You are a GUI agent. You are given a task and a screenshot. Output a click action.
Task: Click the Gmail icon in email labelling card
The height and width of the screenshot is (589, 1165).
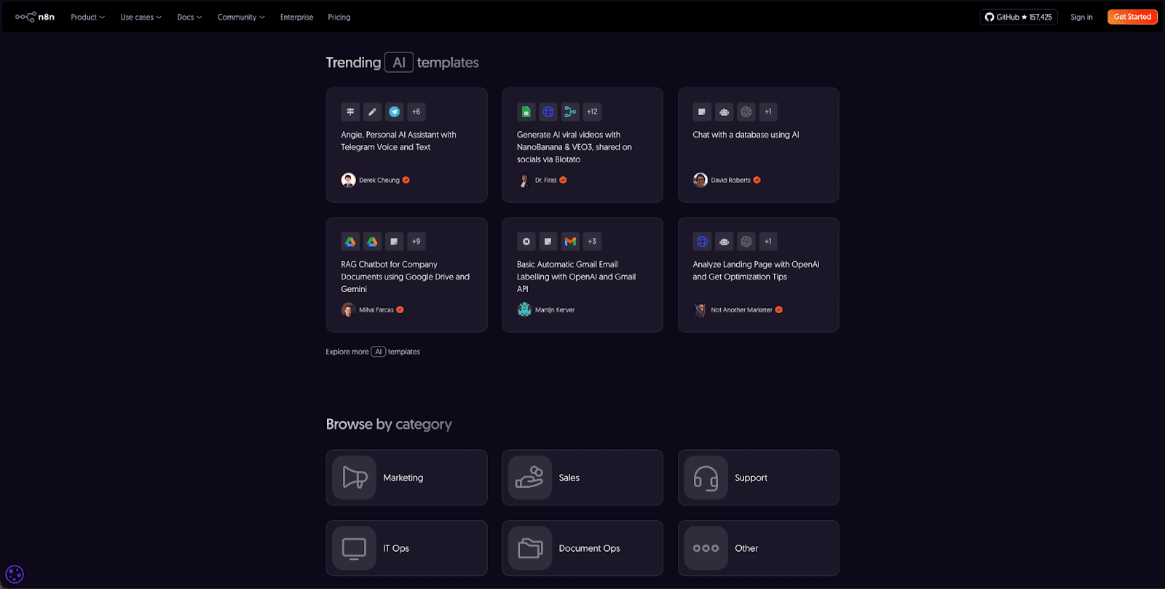(570, 241)
